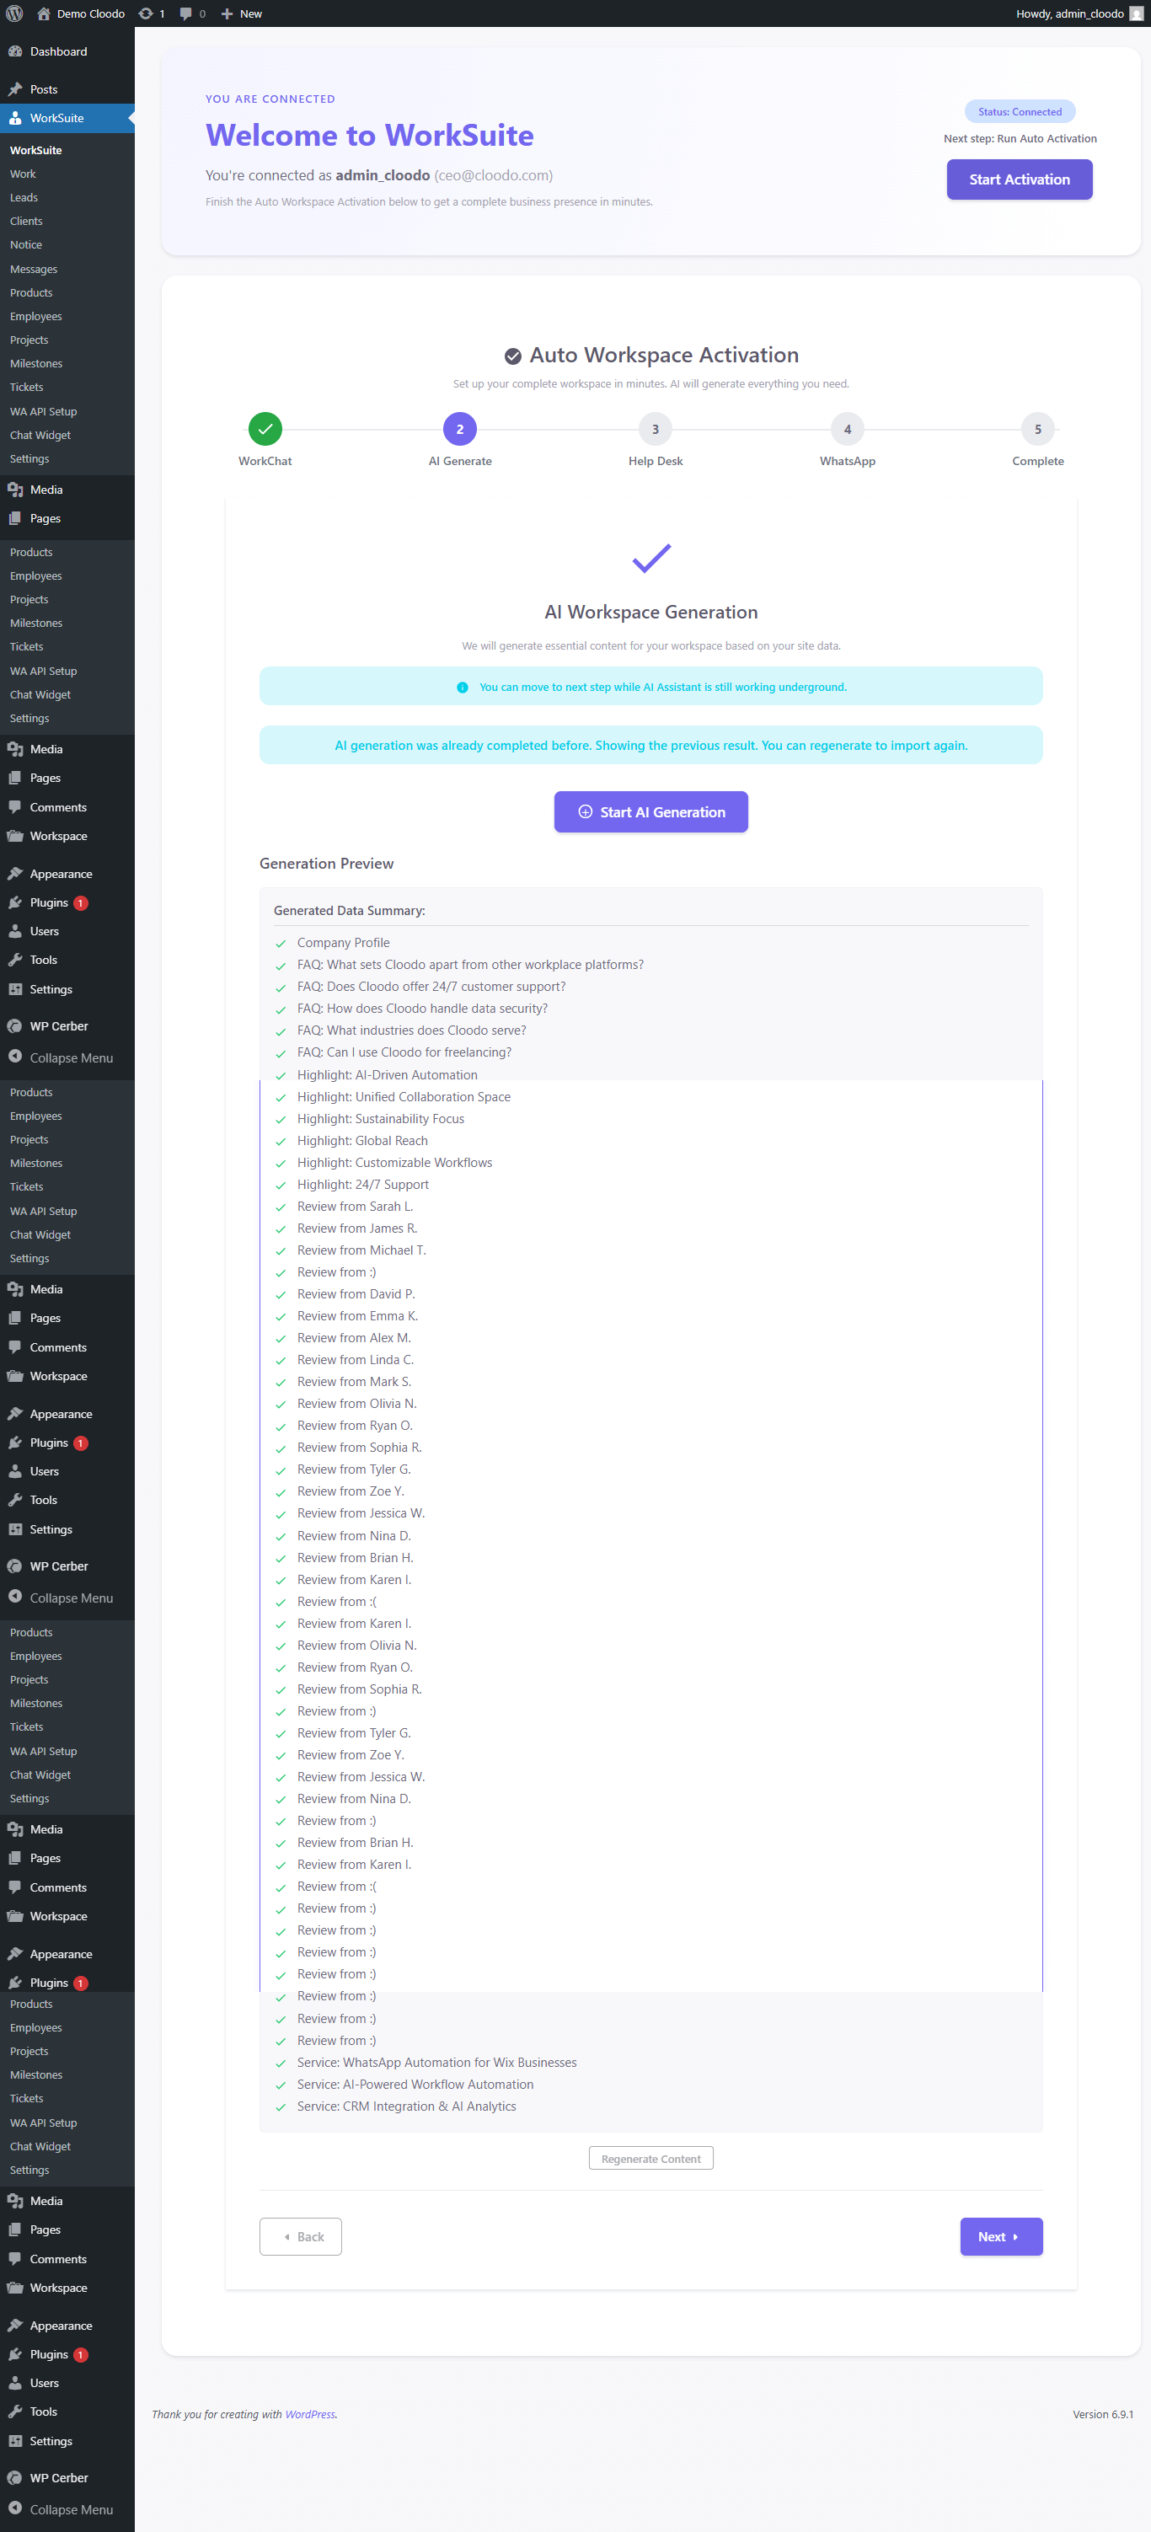1151x2532 pixels.
Task: Open the Posts menu item
Action: [67, 89]
